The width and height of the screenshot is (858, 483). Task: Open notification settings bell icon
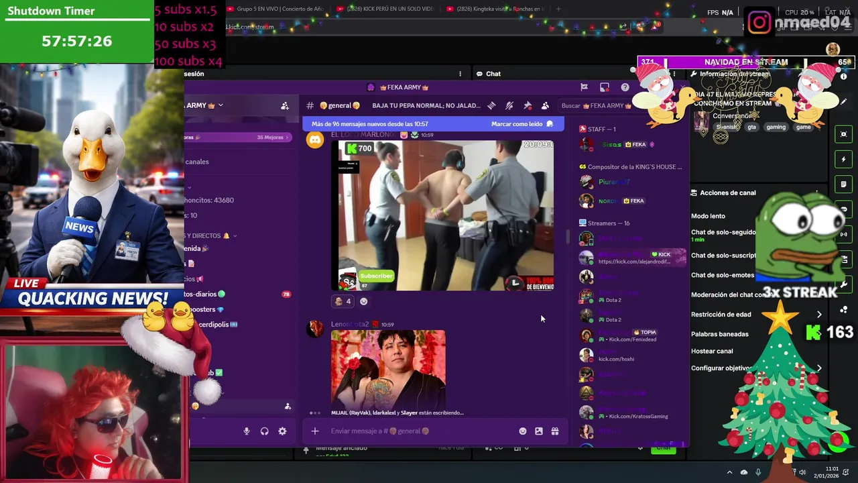click(x=509, y=105)
